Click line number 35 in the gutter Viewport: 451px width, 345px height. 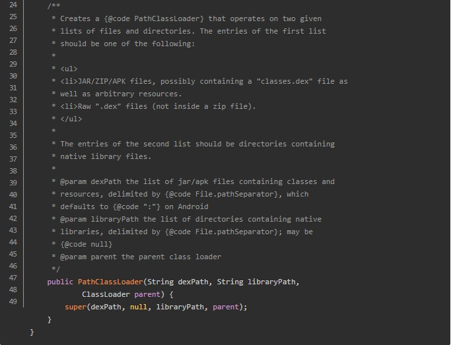[x=13, y=135]
